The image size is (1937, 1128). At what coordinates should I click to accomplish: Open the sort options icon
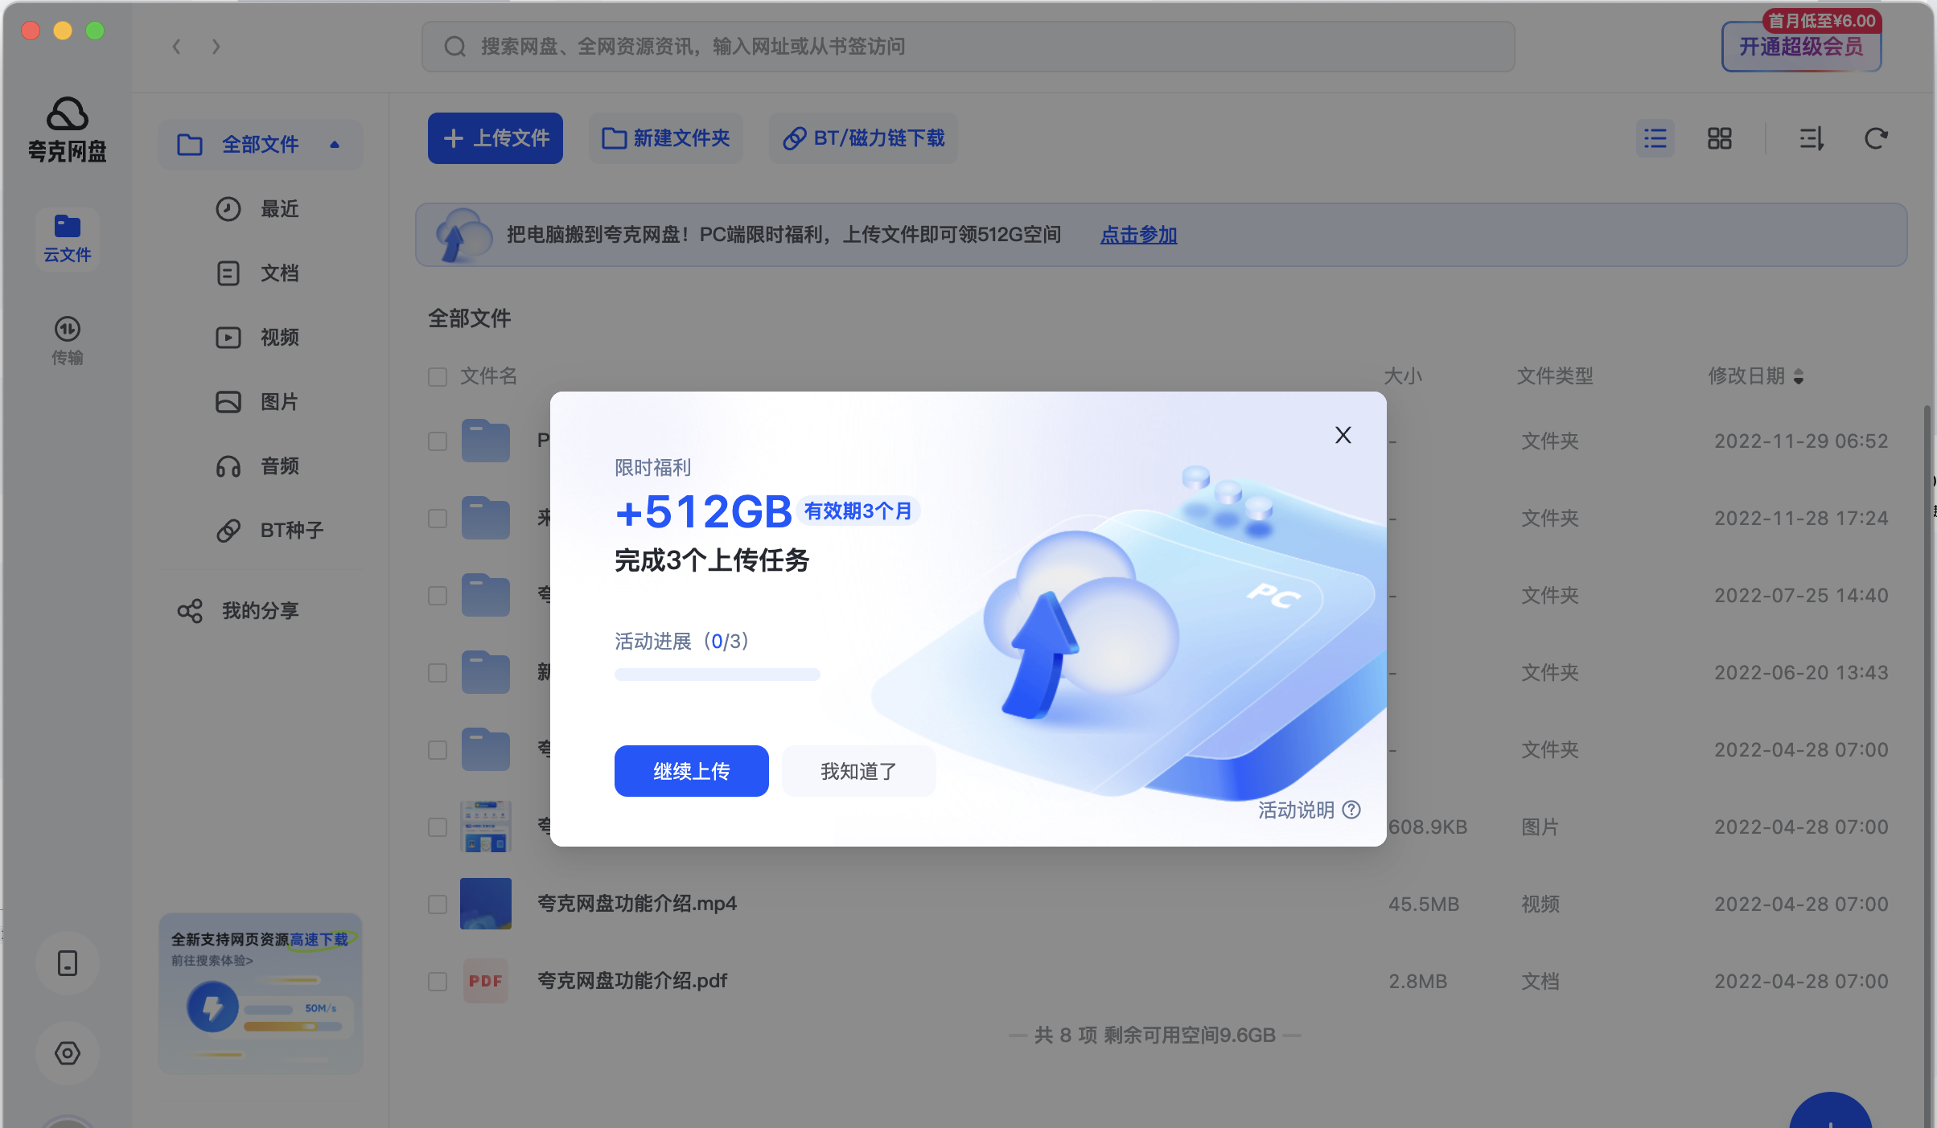[1812, 138]
